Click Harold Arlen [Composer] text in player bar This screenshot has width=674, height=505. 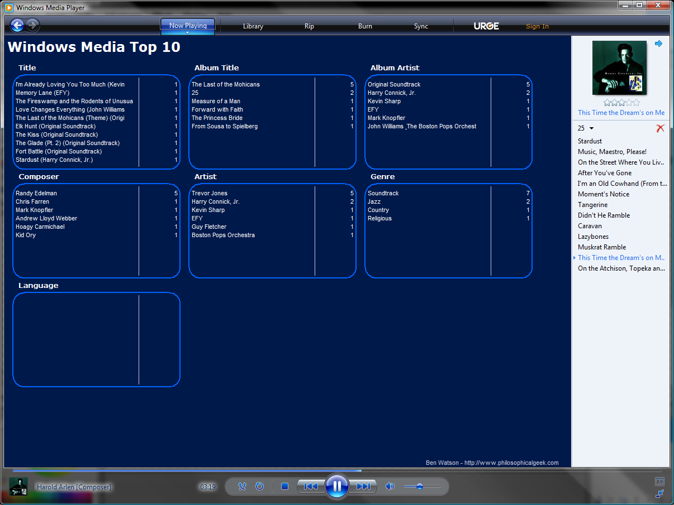click(x=74, y=487)
